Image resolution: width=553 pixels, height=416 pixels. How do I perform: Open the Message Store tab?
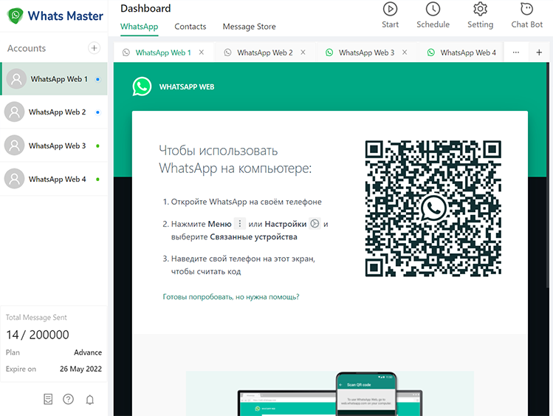pyautogui.click(x=249, y=27)
